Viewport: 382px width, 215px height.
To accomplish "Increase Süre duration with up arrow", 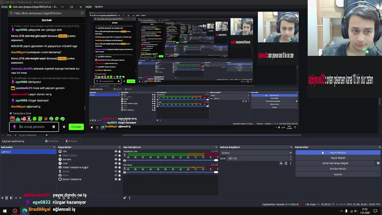I will tap(290, 157).
